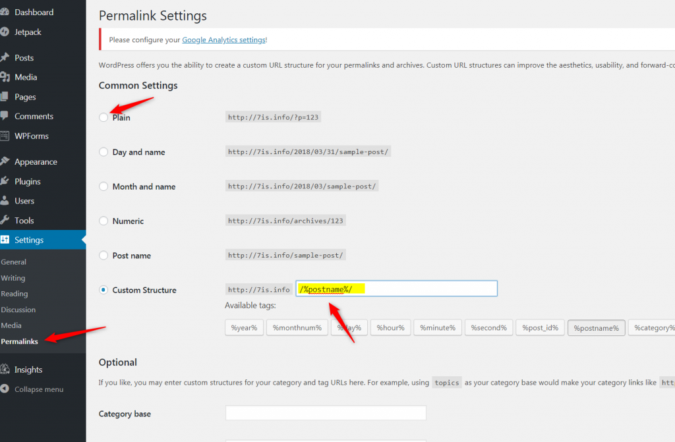Click the Pages icon in sidebar
Image resolution: width=675 pixels, height=442 pixels.
click(5, 97)
